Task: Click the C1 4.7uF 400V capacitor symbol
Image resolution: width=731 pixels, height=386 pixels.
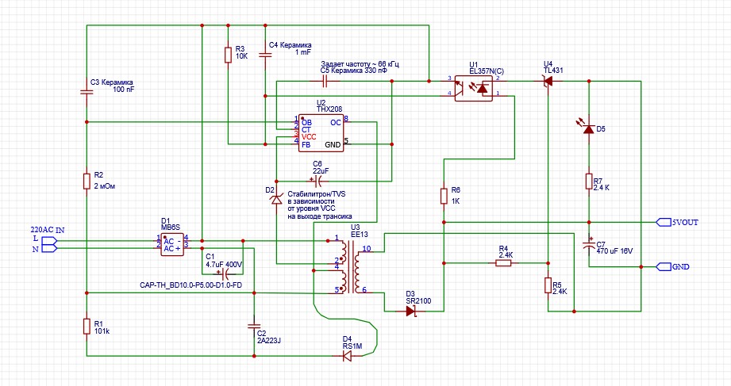Action: click(225, 273)
